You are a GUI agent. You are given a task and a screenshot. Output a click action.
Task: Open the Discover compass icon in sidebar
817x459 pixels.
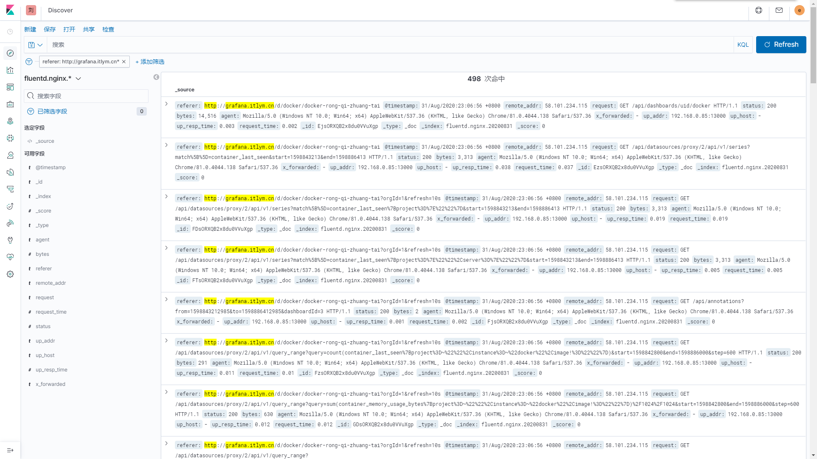pyautogui.click(x=10, y=53)
